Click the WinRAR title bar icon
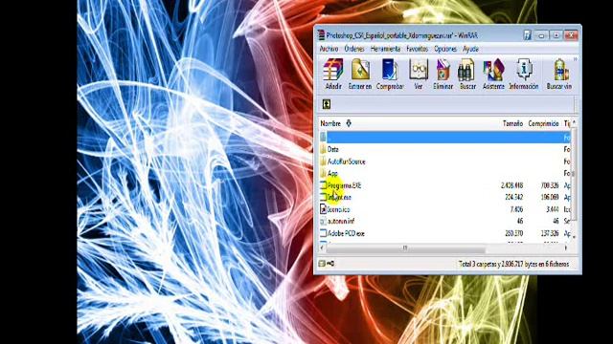Viewport: 613px width, 344px height. (321, 35)
